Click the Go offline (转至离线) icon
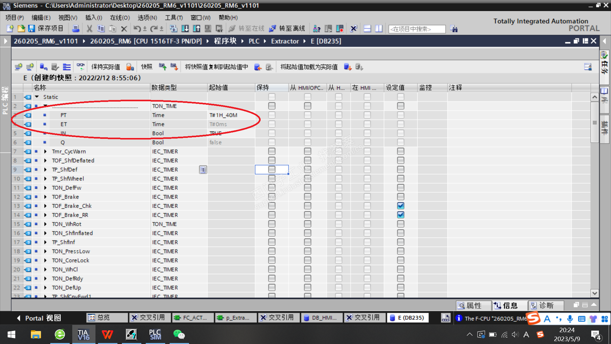 tap(272, 29)
